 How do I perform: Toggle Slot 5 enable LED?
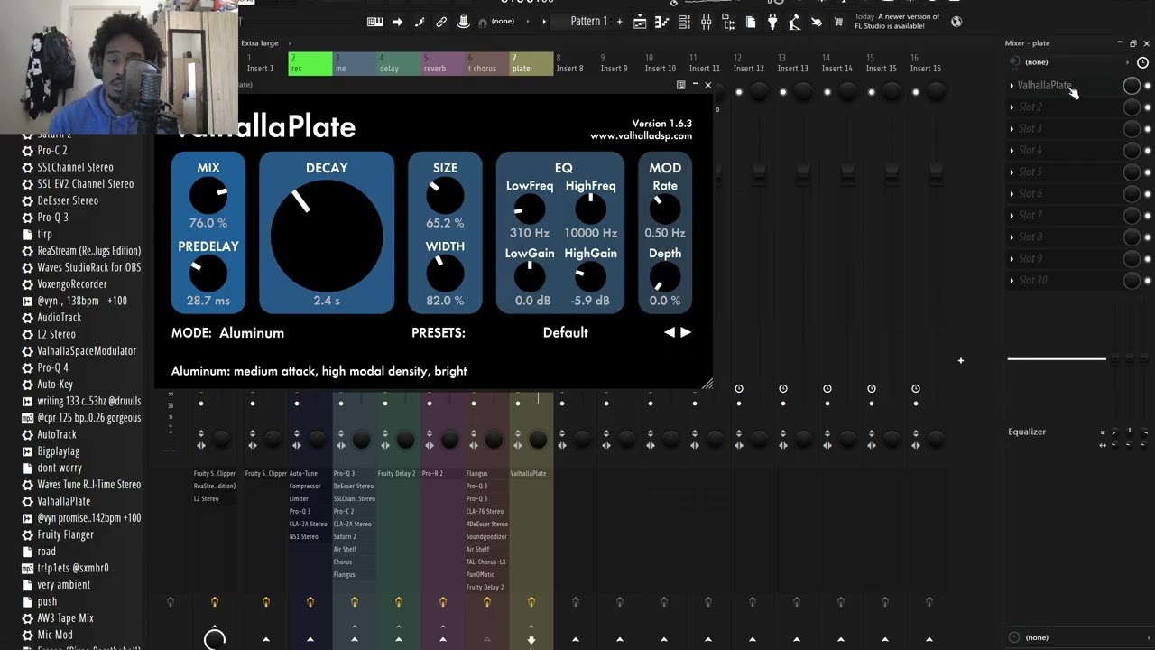pyautogui.click(x=1148, y=172)
